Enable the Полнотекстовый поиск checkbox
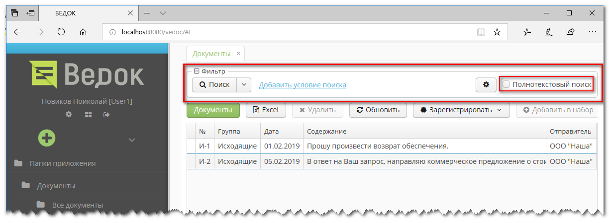 (506, 85)
